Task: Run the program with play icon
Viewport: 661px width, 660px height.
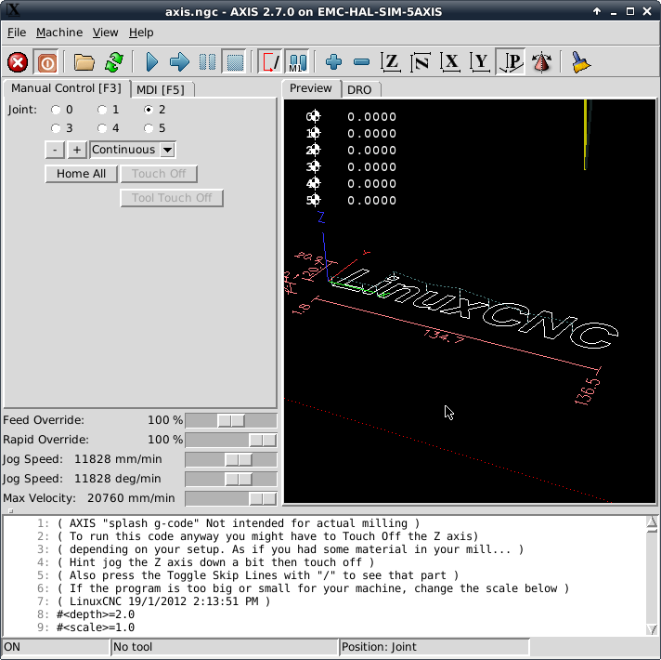Action: coord(151,63)
